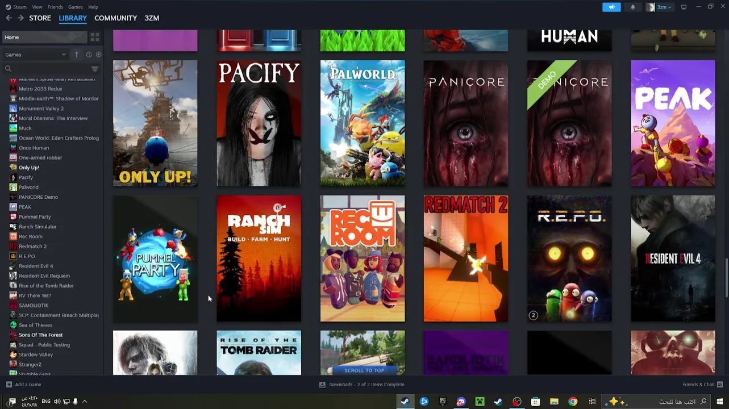This screenshot has width=729, height=409.
Task: Select Moral Dilemma: The Interview in sidebar
Action: click(x=53, y=118)
